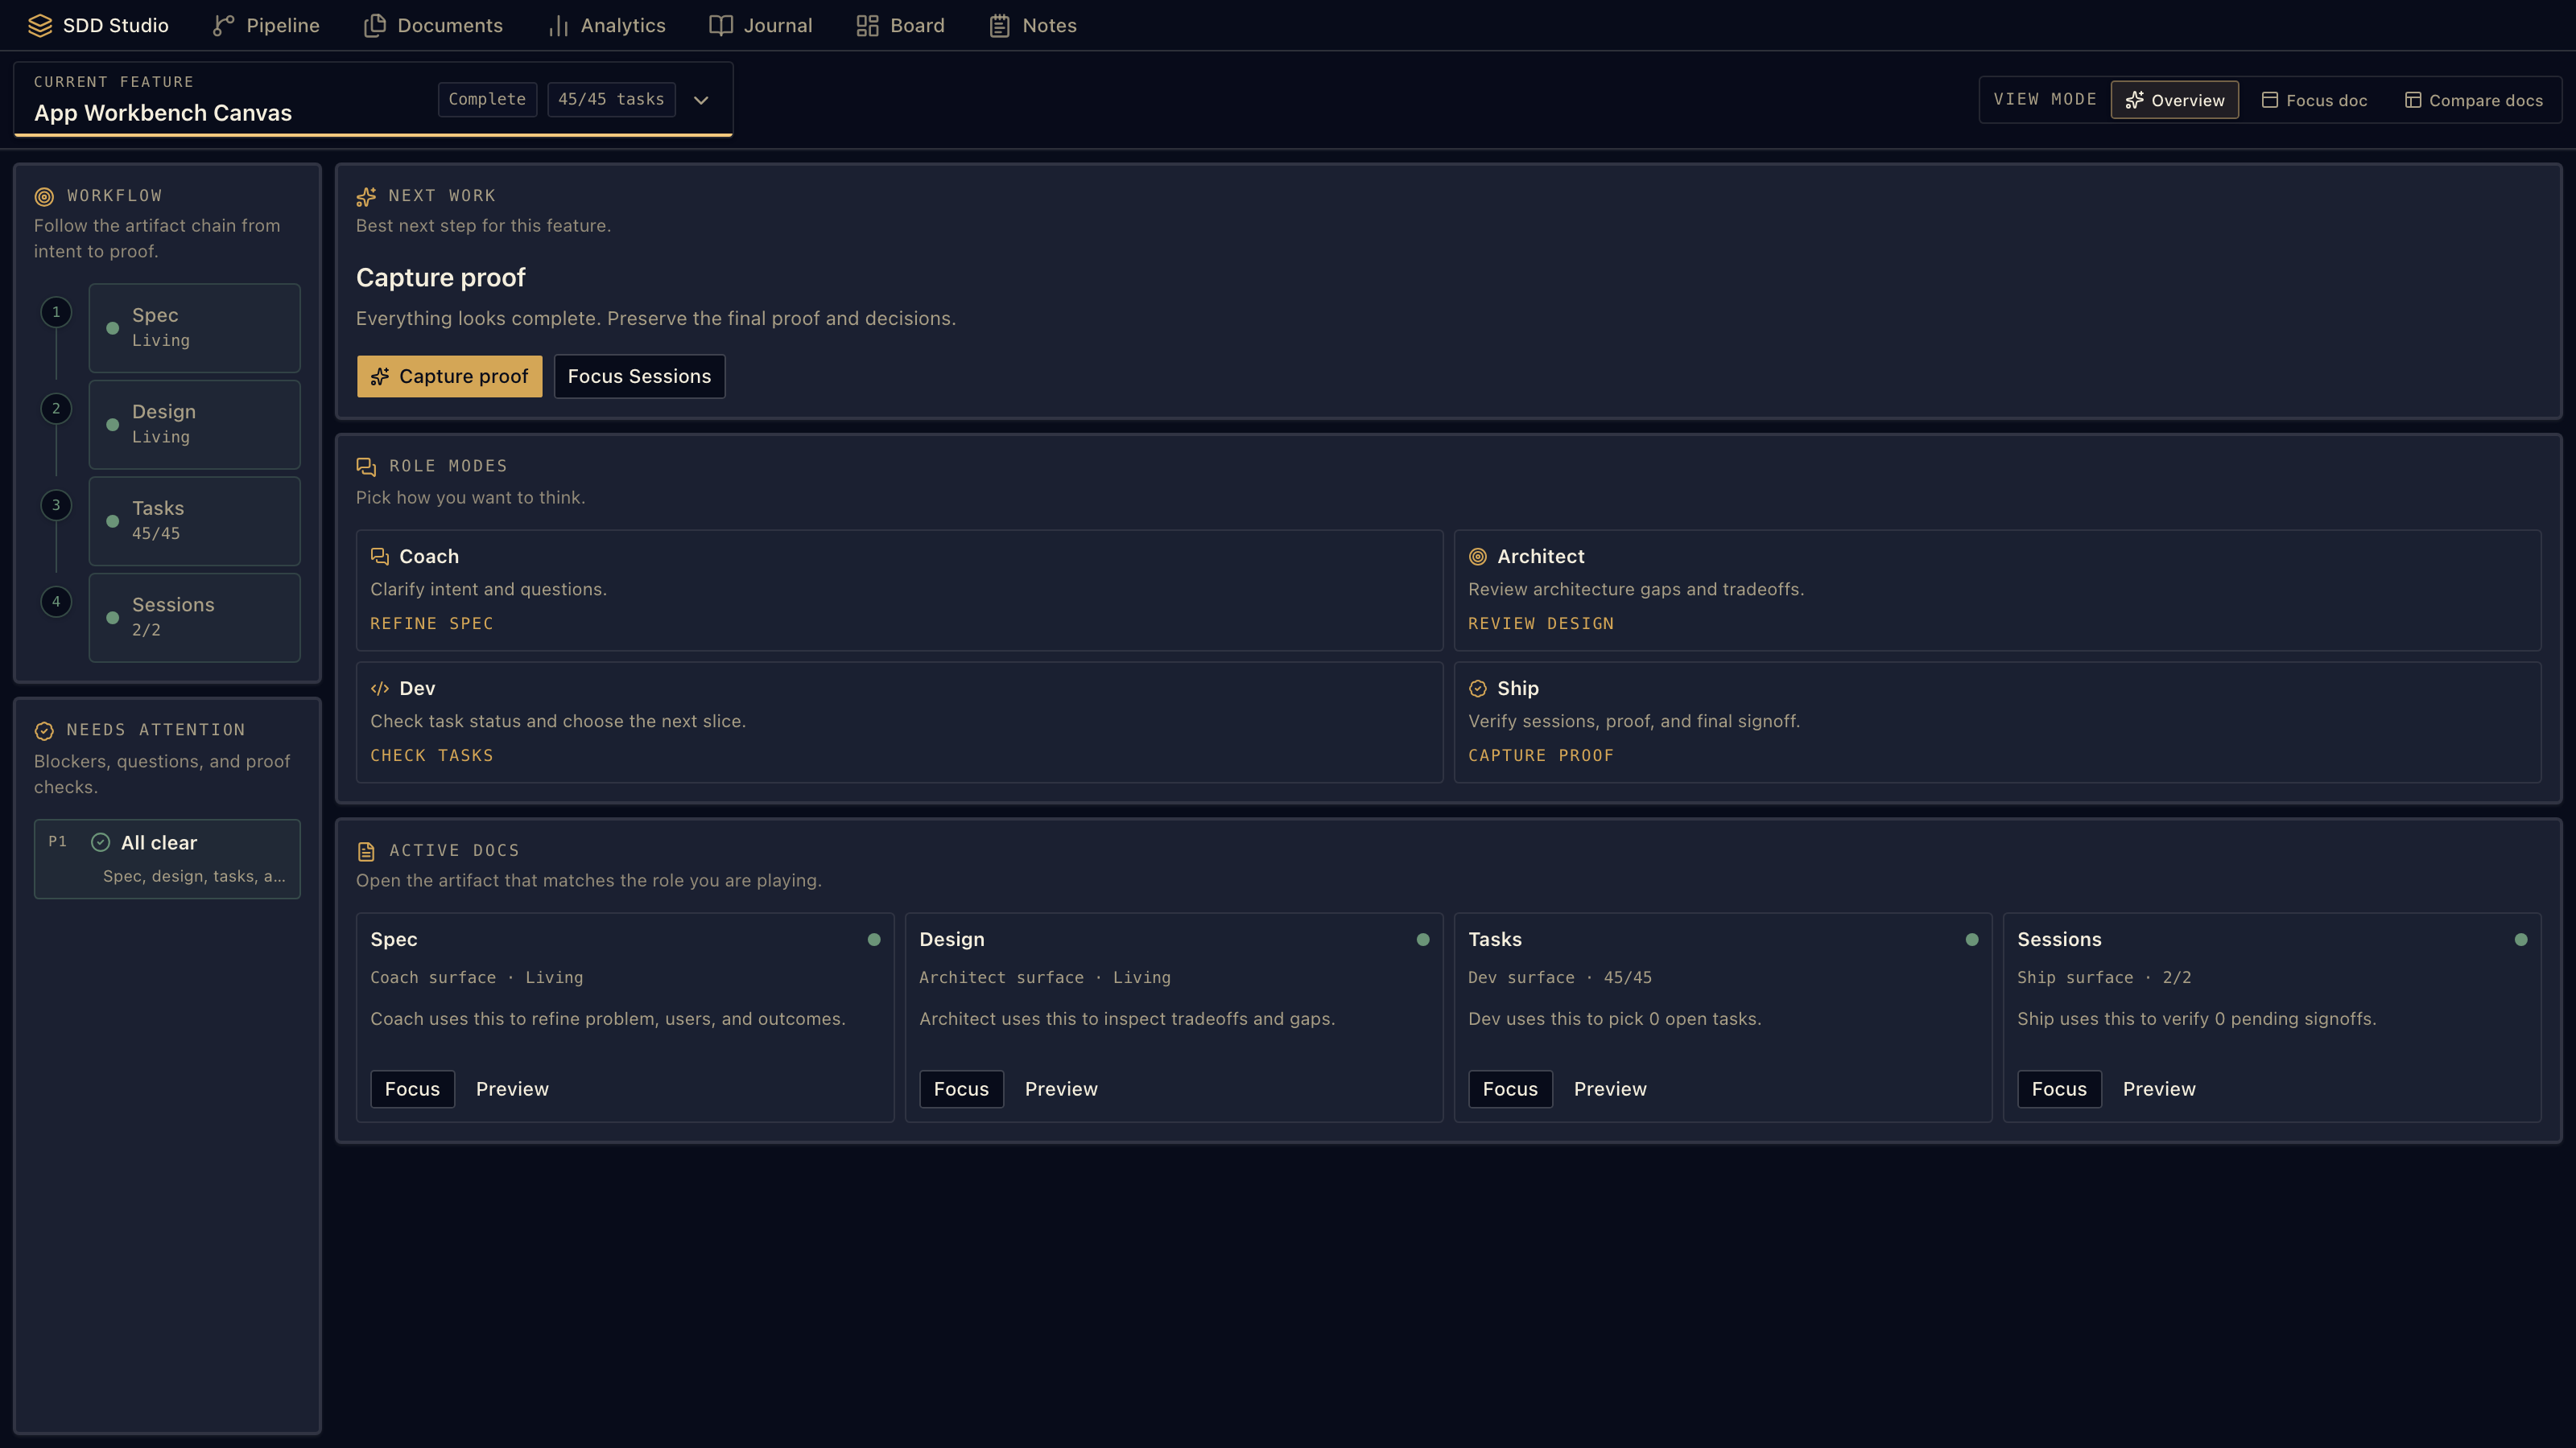Click the Coach chat icon

380,557
